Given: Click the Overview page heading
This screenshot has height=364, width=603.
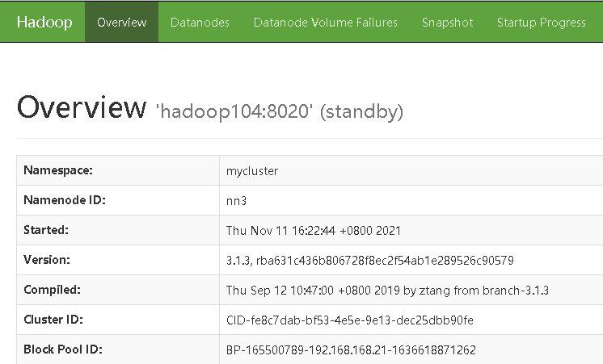Looking at the screenshot, I should pyautogui.click(x=82, y=107).
